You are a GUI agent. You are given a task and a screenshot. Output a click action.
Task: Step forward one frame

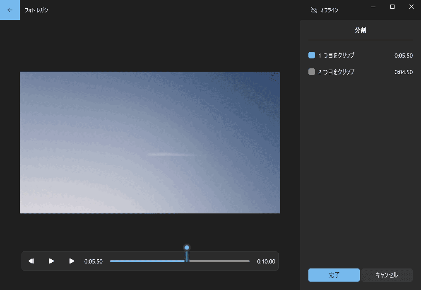(x=71, y=261)
